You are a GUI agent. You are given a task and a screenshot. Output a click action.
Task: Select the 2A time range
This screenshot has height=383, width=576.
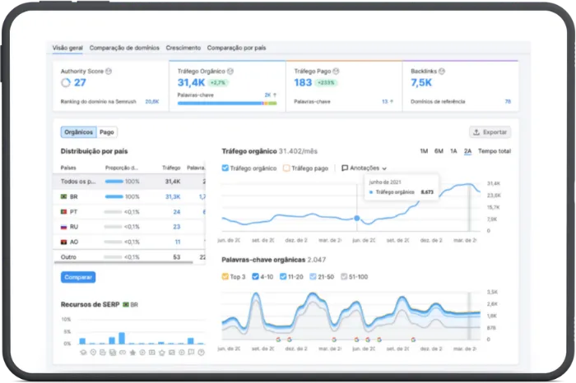467,151
